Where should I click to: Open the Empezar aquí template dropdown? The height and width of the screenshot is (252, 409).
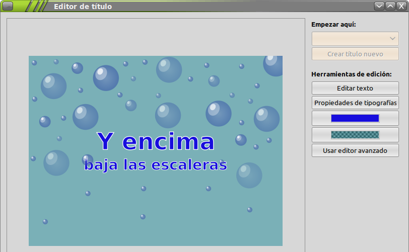point(355,39)
